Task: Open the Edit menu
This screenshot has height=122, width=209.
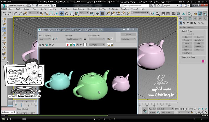Action: tap(11, 9)
